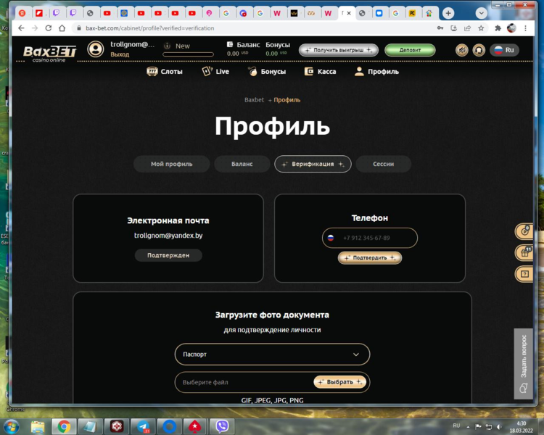The image size is (544, 435).
Task: Click the phone number input field
Action: [x=370, y=238]
